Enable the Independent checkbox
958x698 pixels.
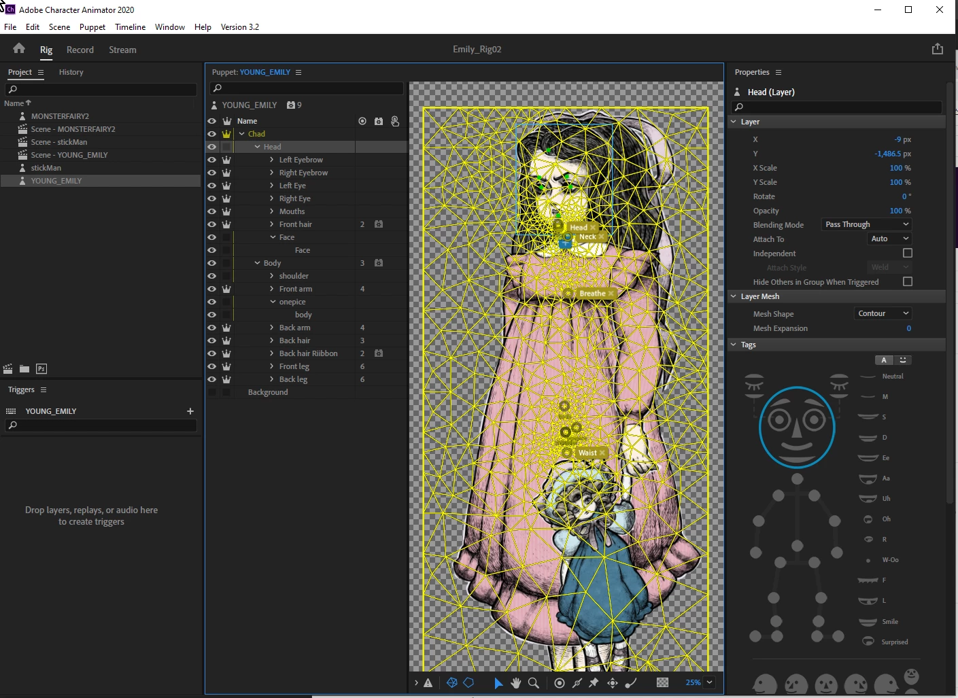click(x=907, y=253)
